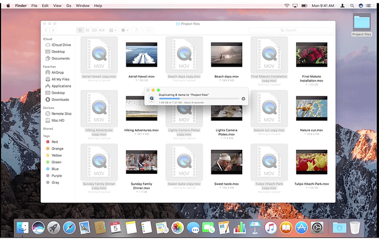Open AirDrop in the Finder sidebar
The height and width of the screenshot is (241, 379).
click(x=57, y=73)
